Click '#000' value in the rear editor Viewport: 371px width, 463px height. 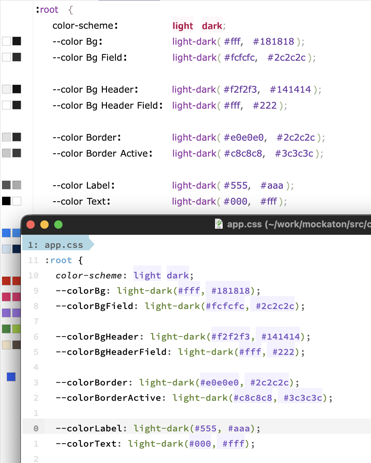click(236, 202)
